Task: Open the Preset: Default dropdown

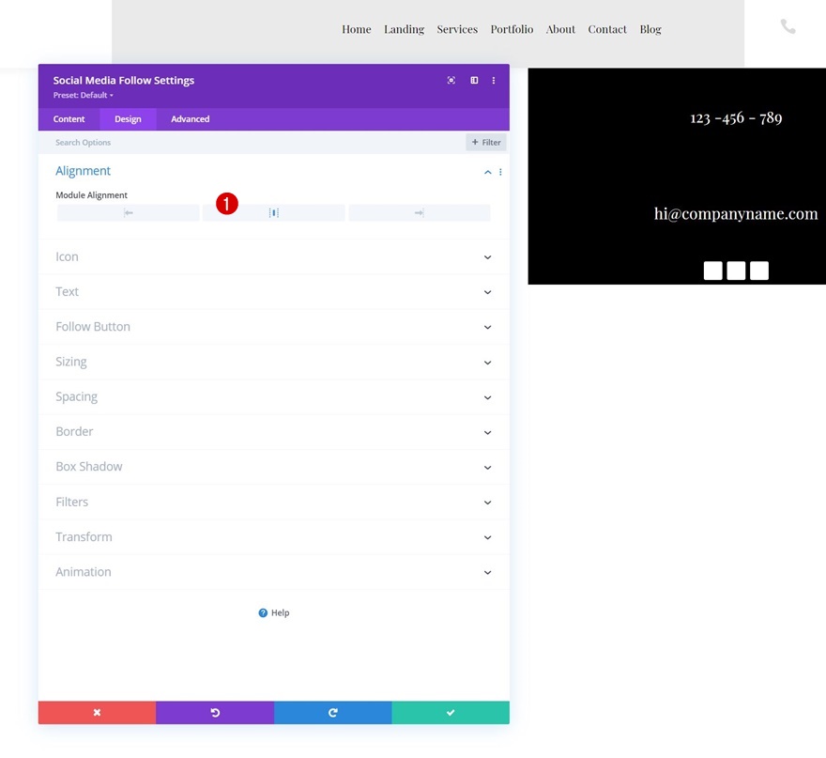Action: coord(84,96)
